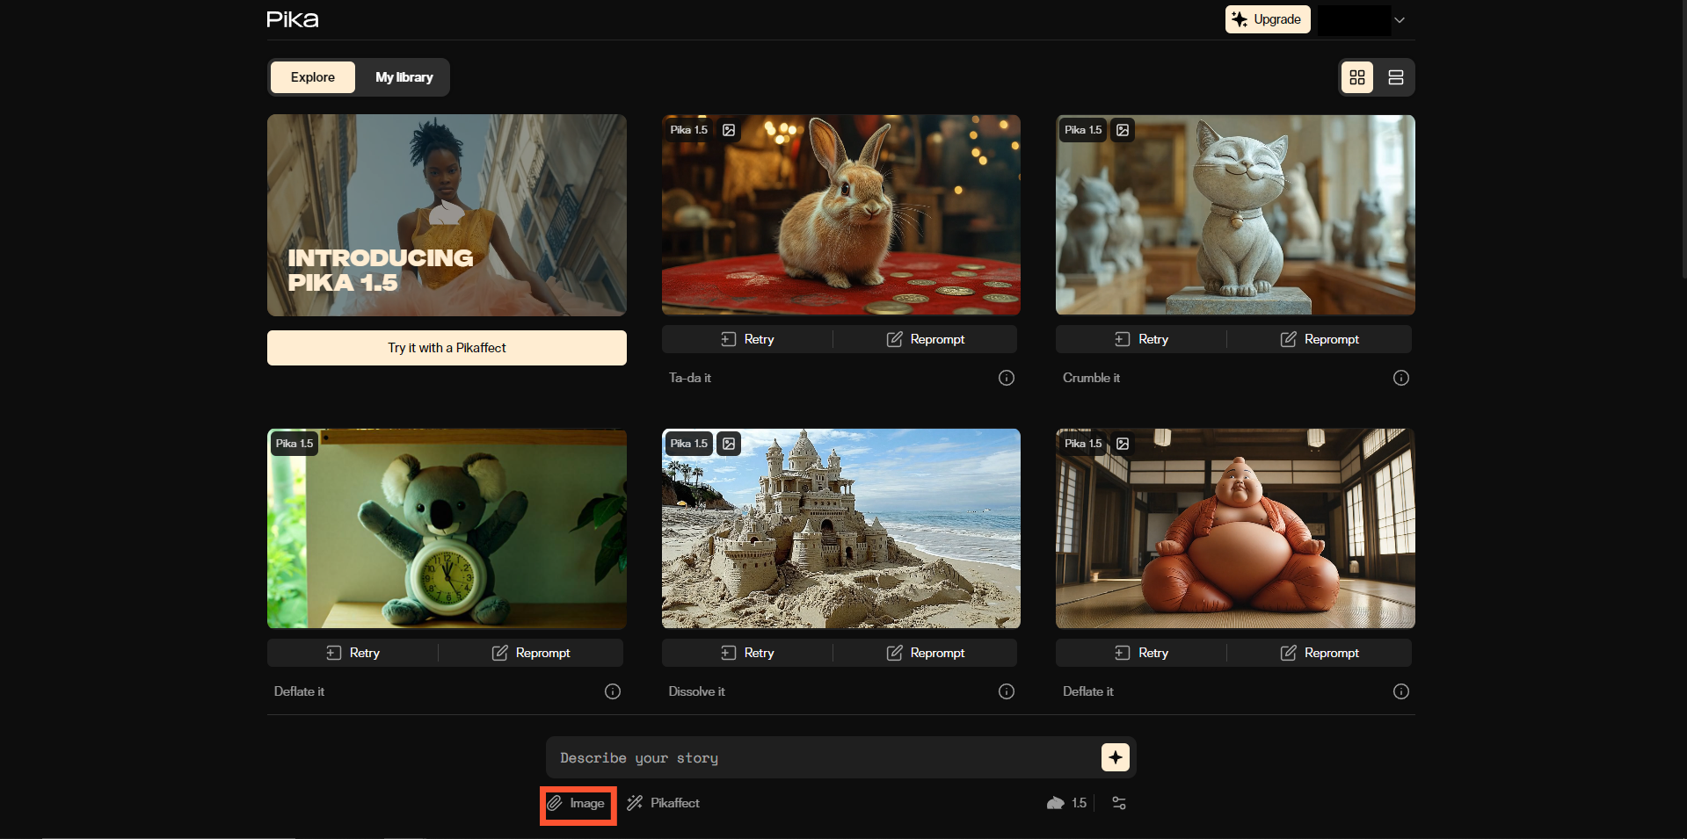Click info icon for Dissolve it video

click(x=1006, y=691)
